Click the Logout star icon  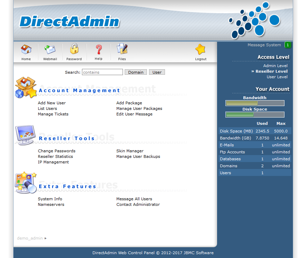200,49
